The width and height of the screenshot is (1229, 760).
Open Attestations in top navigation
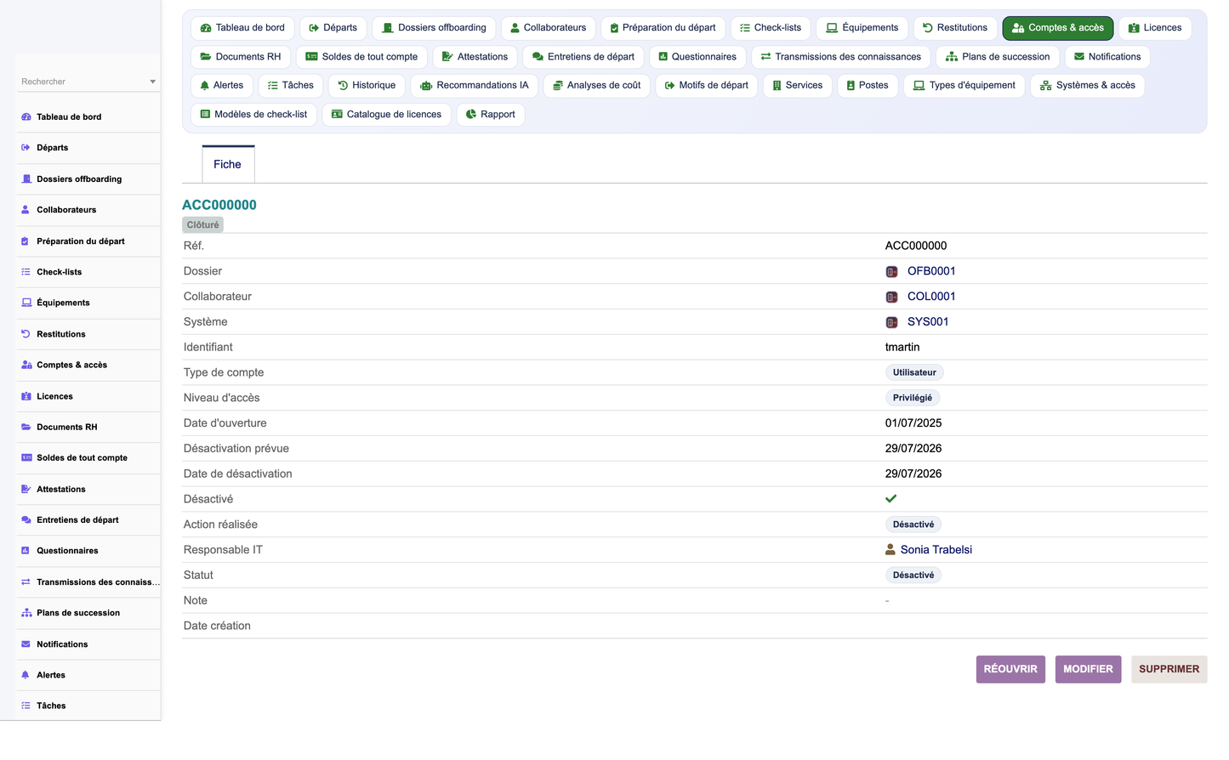(475, 57)
